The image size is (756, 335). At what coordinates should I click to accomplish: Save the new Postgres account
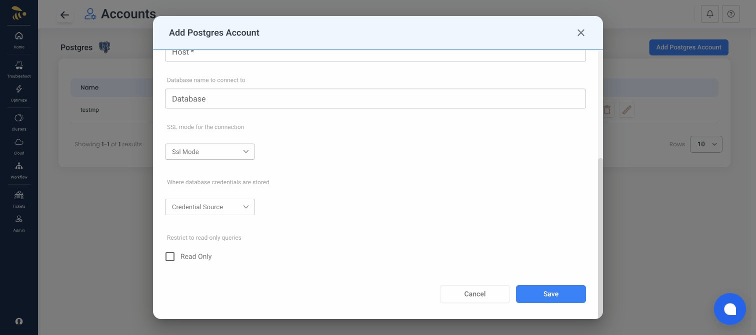coord(550,294)
